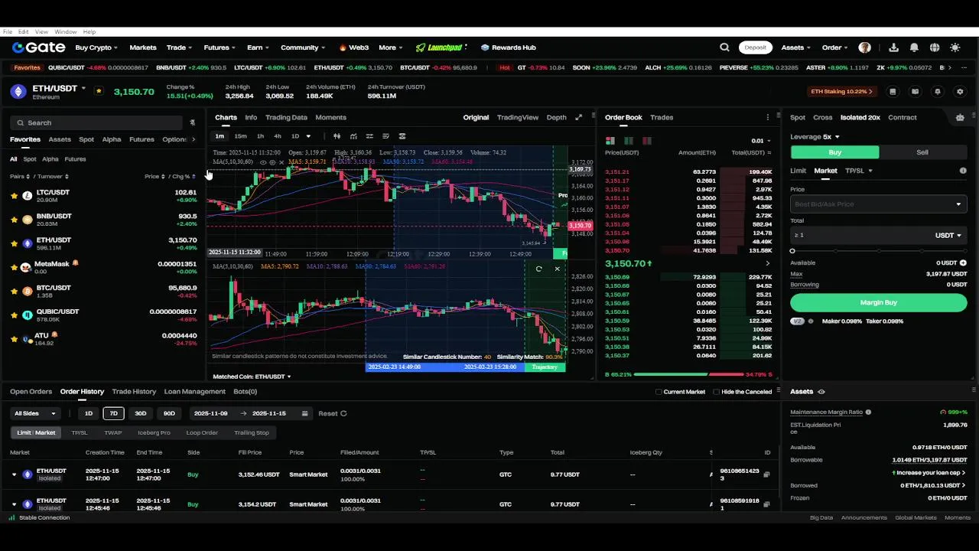Click the buy/sell ratio bar
This screenshot has height=551, width=979.
point(688,375)
